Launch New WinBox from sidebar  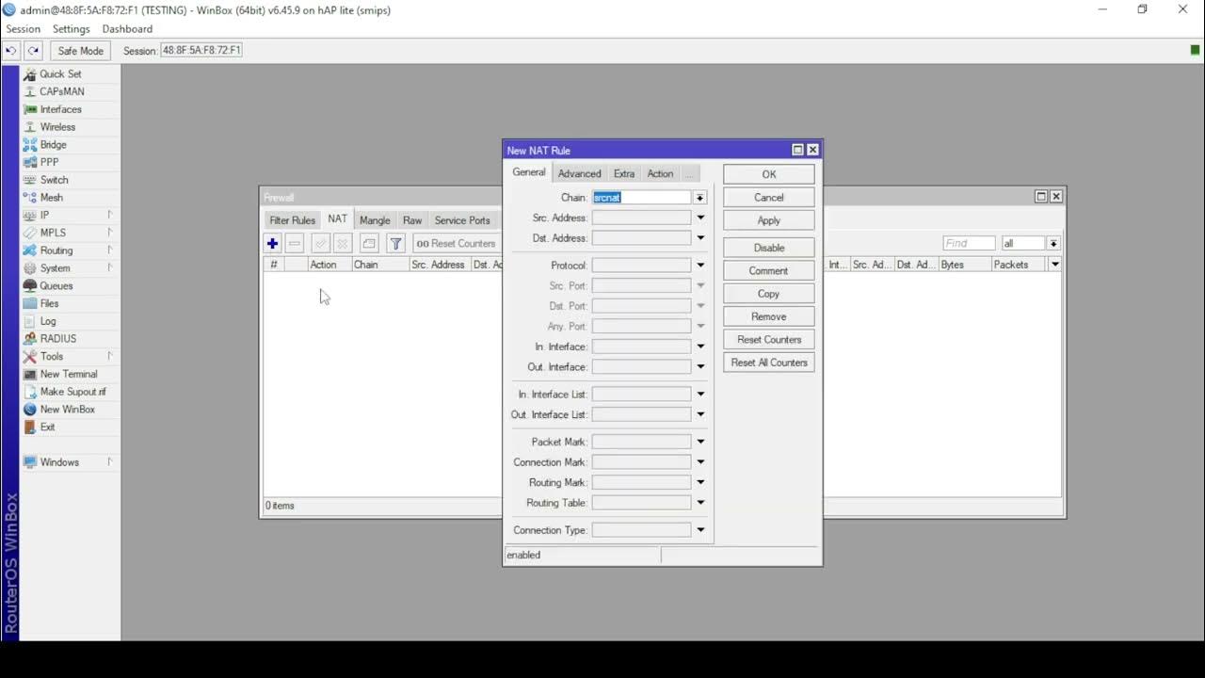[x=67, y=410]
